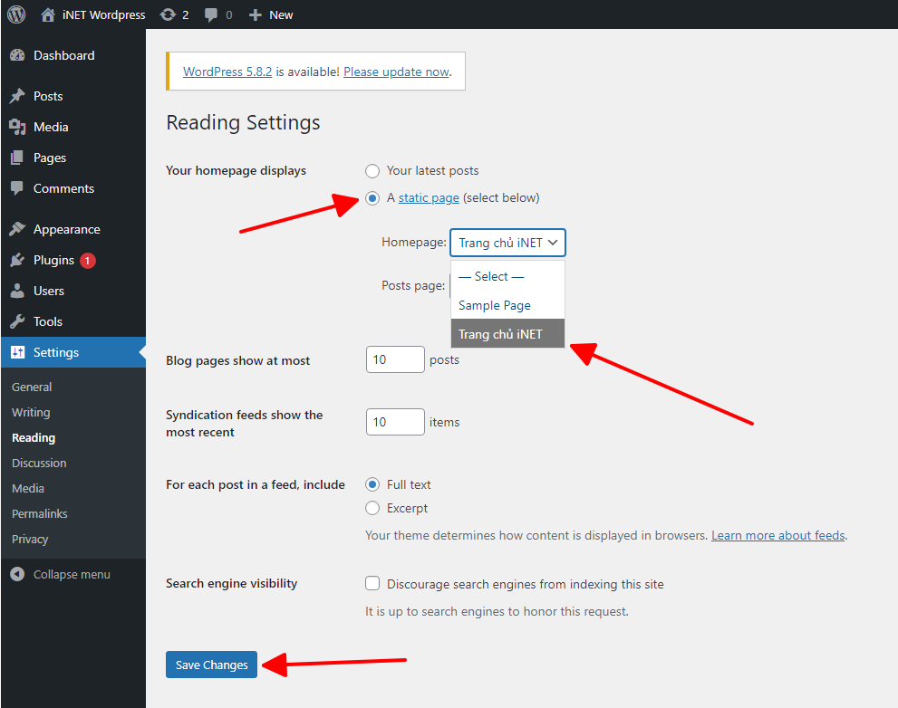The height and width of the screenshot is (708, 898).
Task: Choose Trang chủ iNET option in dropdown list
Action: (x=508, y=334)
